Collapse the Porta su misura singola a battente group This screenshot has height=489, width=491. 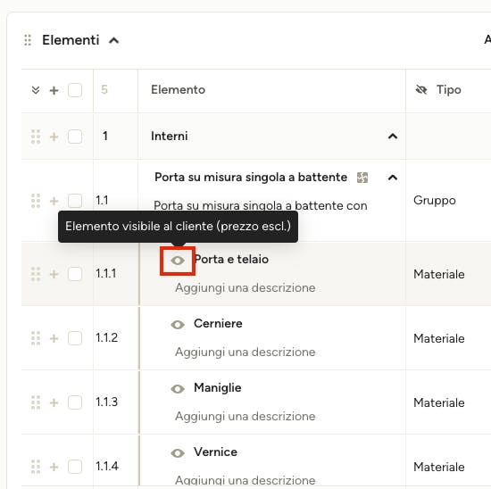[x=393, y=178]
